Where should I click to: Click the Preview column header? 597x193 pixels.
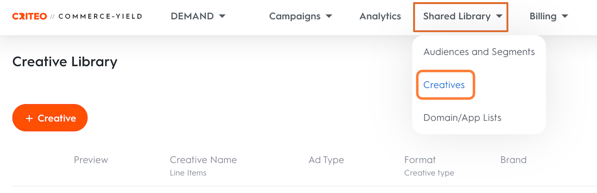click(91, 160)
